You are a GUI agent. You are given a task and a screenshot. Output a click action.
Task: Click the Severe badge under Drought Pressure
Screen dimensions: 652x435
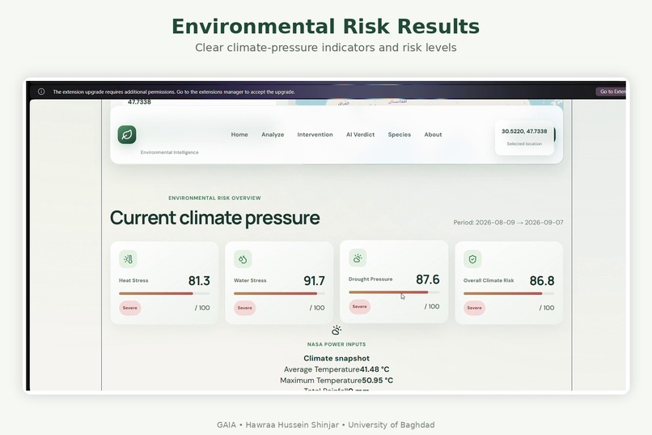tap(360, 307)
